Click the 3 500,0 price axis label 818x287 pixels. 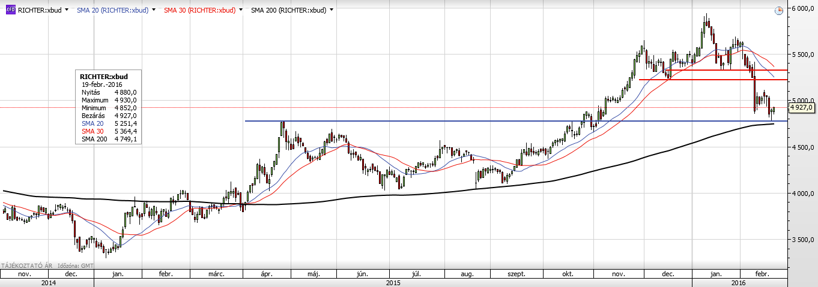[x=804, y=239]
